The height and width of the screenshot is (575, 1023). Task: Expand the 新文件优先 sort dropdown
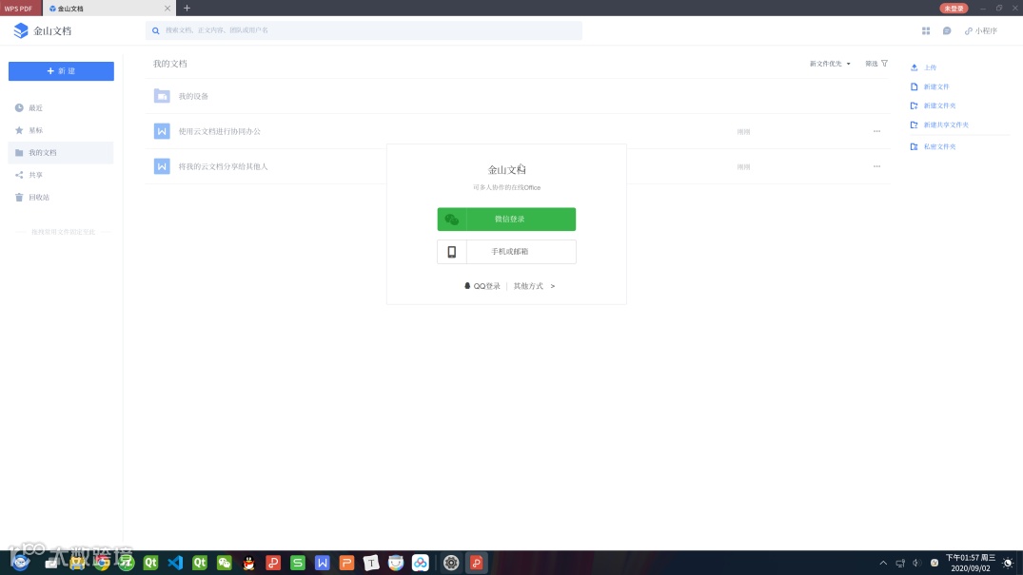coord(830,64)
